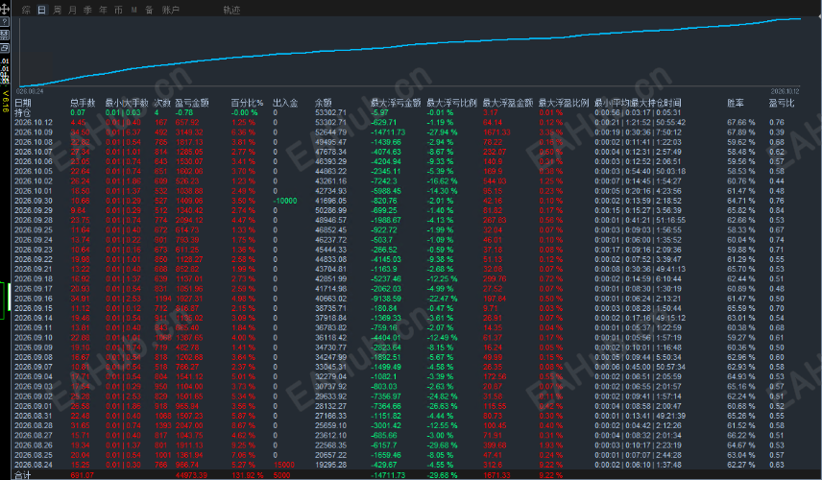Click the 总手数 column header
Screen dimensions: 822x480
83,103
